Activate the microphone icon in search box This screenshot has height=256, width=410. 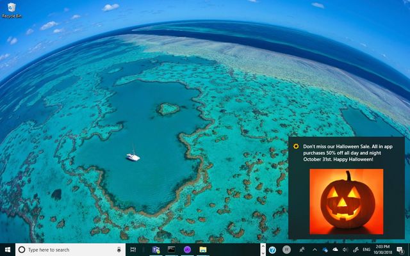tap(119, 250)
